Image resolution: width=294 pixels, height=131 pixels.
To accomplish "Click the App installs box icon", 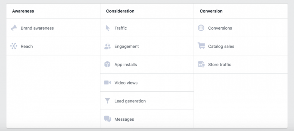I will (x=108, y=64).
